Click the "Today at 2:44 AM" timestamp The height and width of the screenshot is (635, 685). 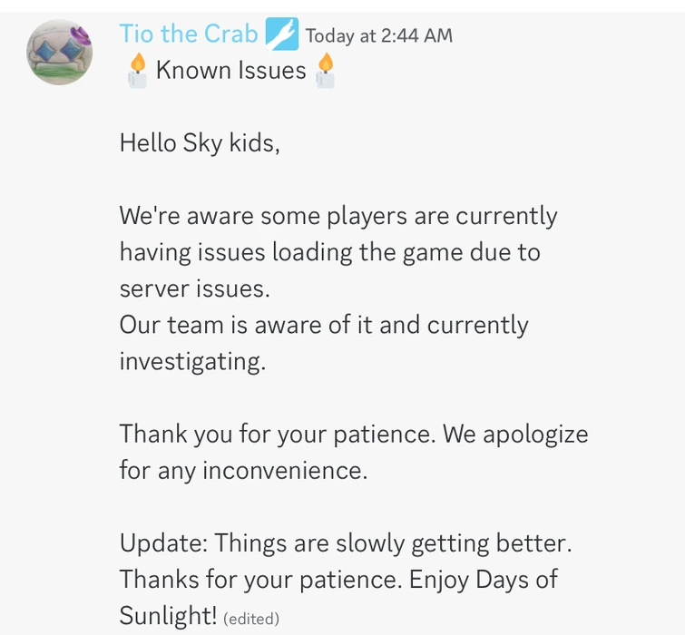click(x=378, y=36)
